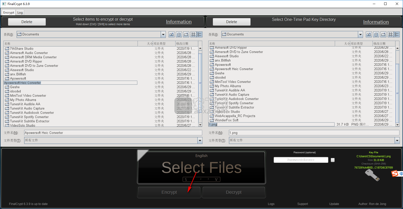Open left Information link
403x209 pixels.
tap(179, 22)
